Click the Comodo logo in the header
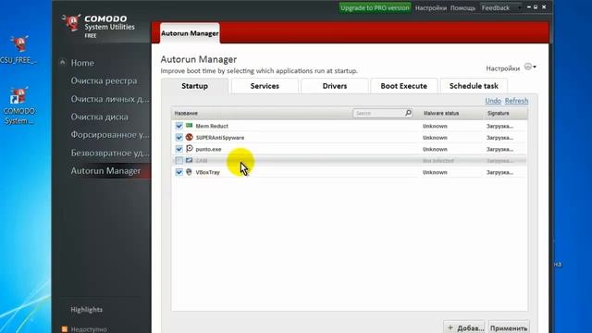Screen dimensions: 592x333 (71, 23)
